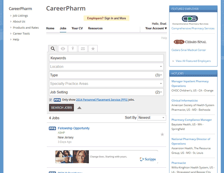Open Clinical Informaticist hot job
The width and height of the screenshot is (224, 173).
point(184,100)
